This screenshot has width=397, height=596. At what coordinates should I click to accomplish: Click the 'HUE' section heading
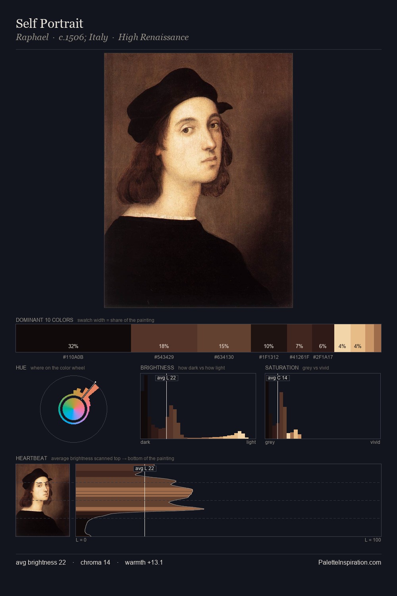[21, 368]
